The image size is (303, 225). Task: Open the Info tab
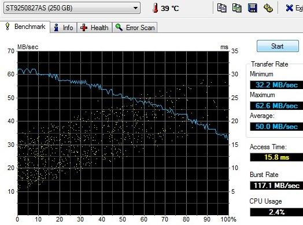tap(64, 28)
